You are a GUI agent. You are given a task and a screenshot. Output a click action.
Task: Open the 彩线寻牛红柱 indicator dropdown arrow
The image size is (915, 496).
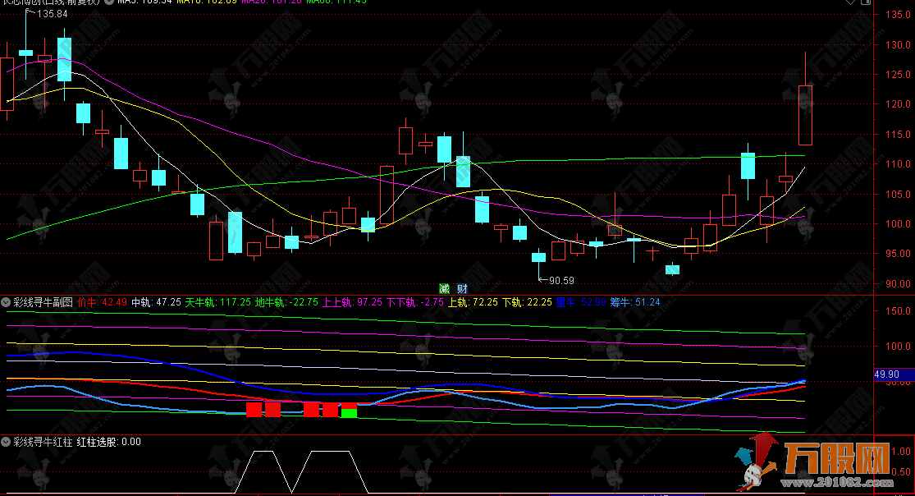tap(7, 442)
